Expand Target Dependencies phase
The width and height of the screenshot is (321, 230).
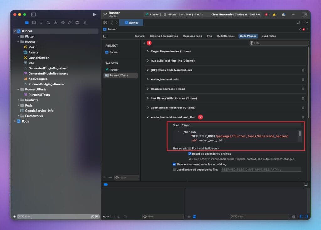click(148, 51)
